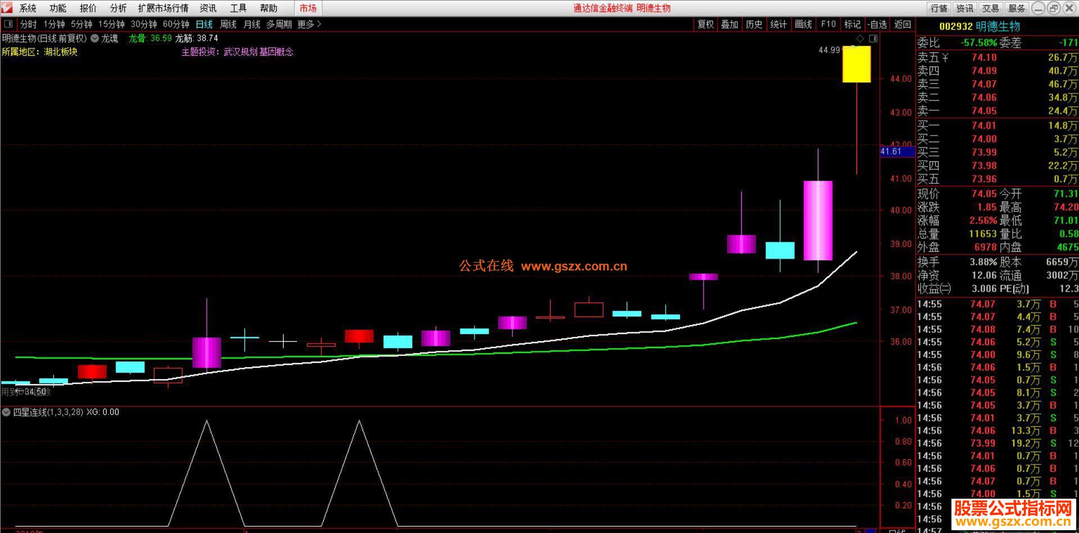
Task: Toggle the left panel layout icon
Action: (8, 24)
